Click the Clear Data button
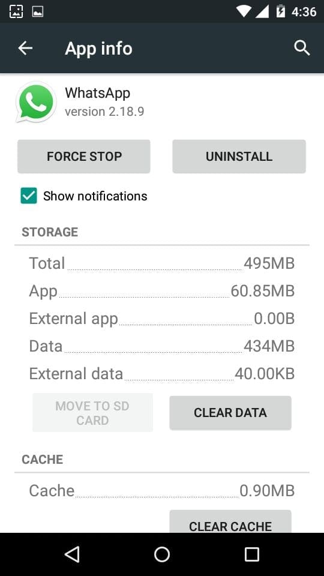Viewport: 324px width, 576px height. pyautogui.click(x=230, y=413)
